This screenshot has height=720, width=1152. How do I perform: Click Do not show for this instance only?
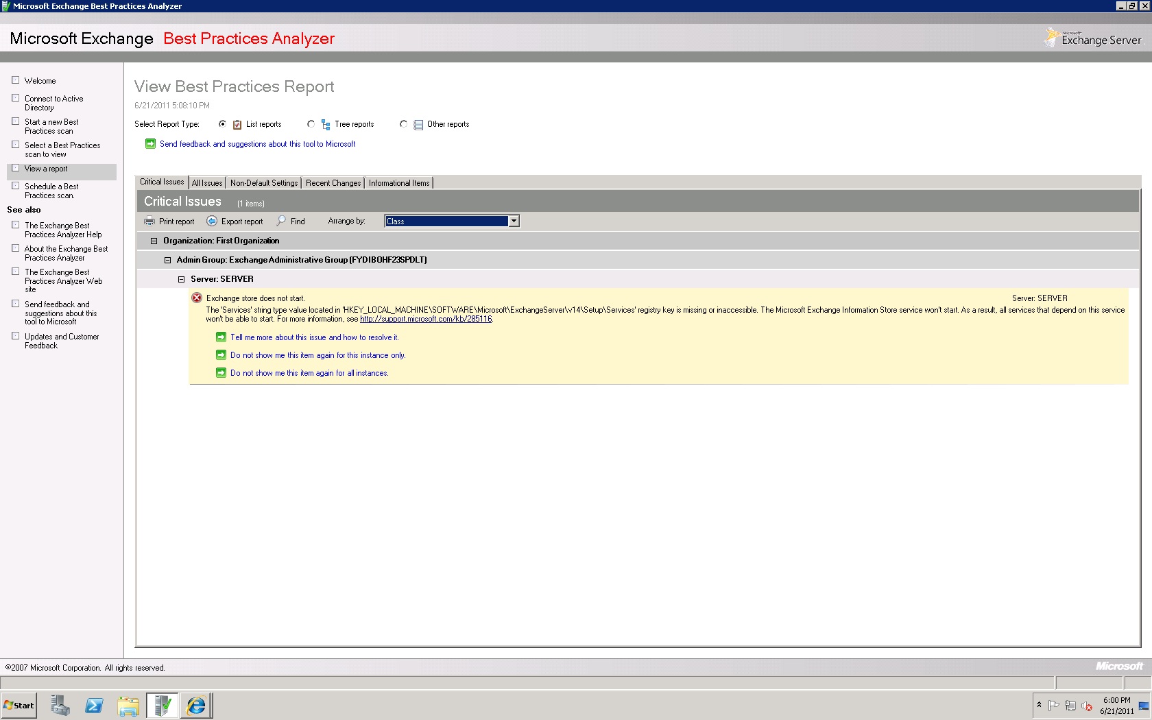click(317, 355)
